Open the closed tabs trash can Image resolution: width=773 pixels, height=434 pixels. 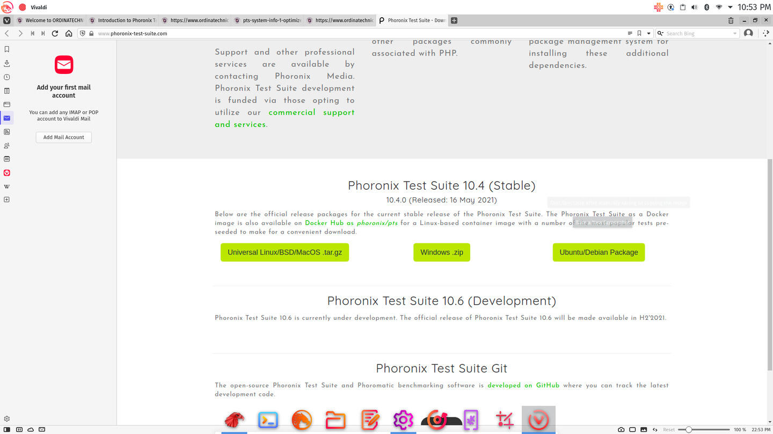(731, 20)
